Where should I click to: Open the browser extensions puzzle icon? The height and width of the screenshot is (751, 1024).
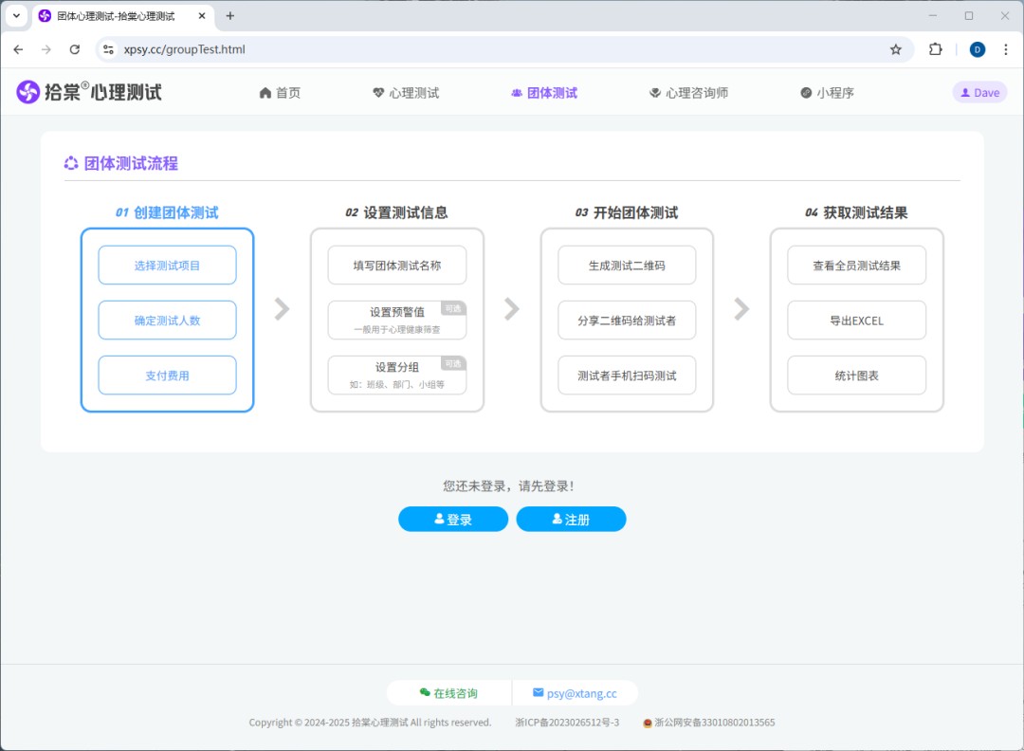point(935,49)
